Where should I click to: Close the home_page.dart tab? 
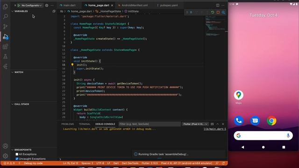(x=112, y=5)
